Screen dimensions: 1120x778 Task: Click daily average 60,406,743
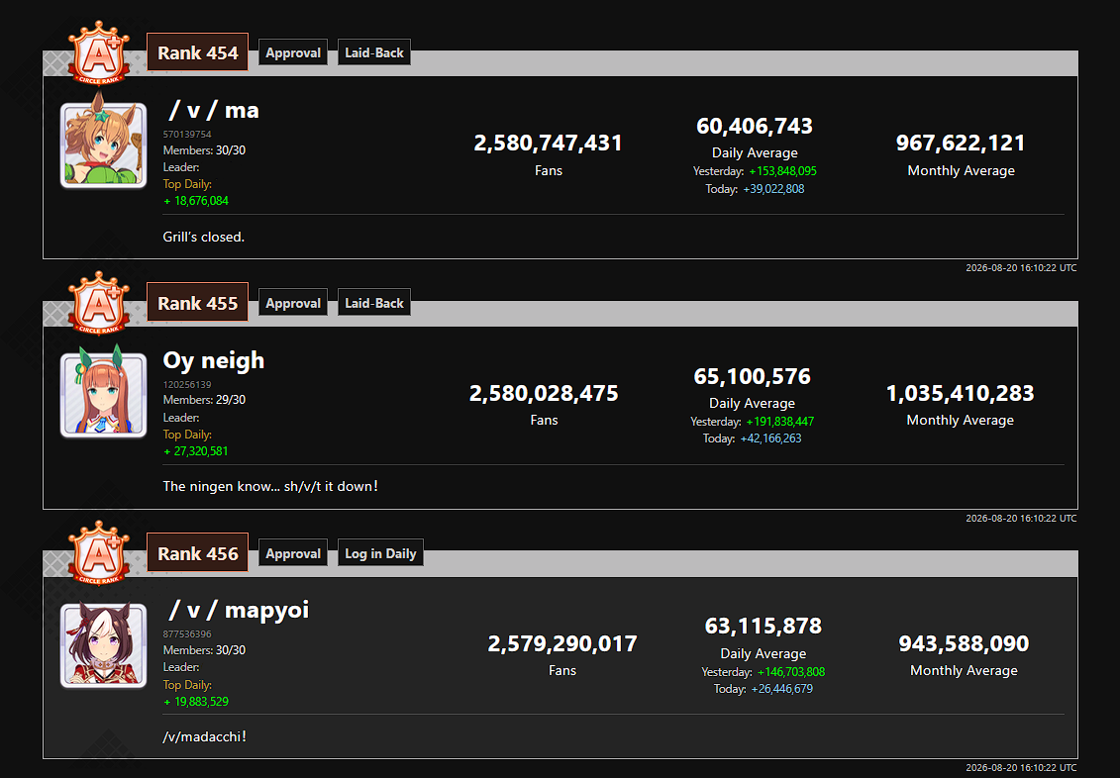click(755, 127)
